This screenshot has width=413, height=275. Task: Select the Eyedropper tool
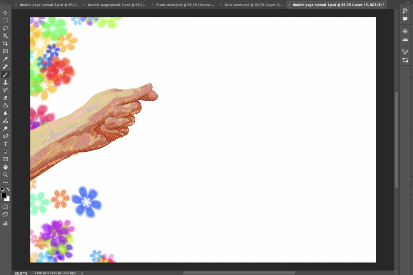6,59
